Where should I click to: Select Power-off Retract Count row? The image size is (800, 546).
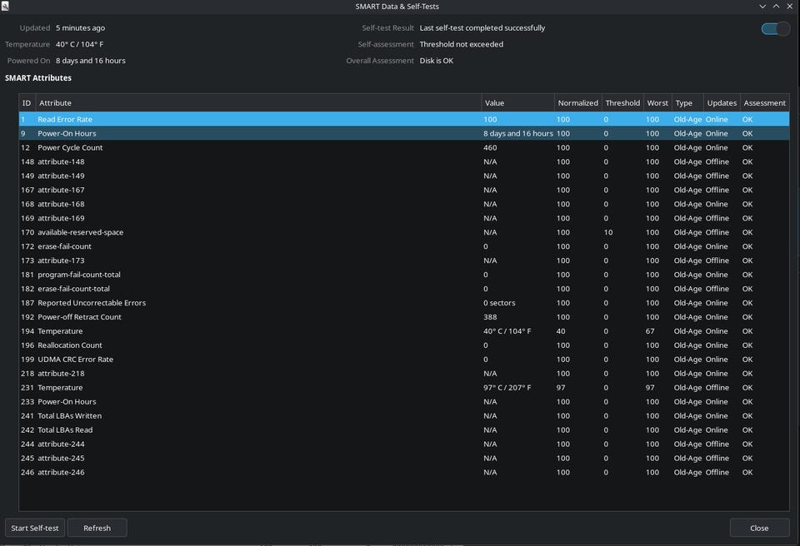point(404,316)
